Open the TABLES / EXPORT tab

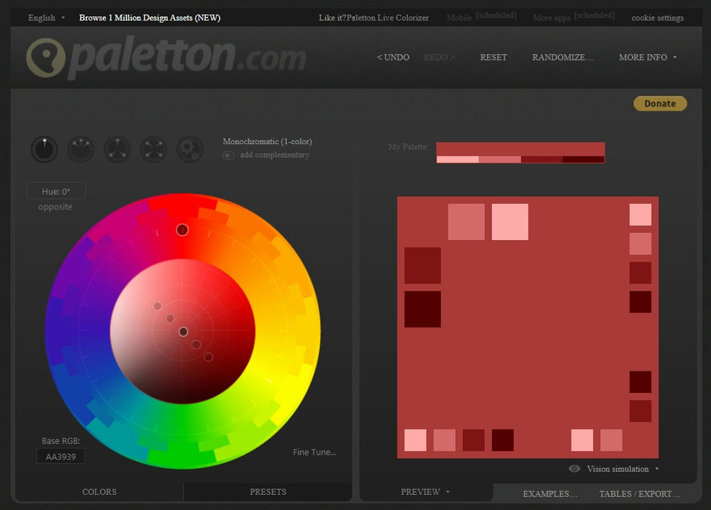click(x=639, y=494)
